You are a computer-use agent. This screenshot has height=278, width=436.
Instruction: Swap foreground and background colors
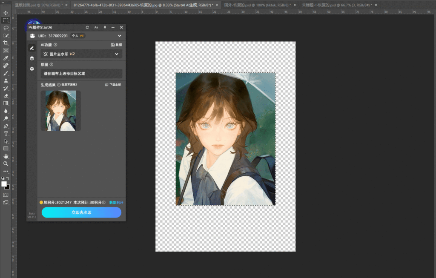click(9, 179)
